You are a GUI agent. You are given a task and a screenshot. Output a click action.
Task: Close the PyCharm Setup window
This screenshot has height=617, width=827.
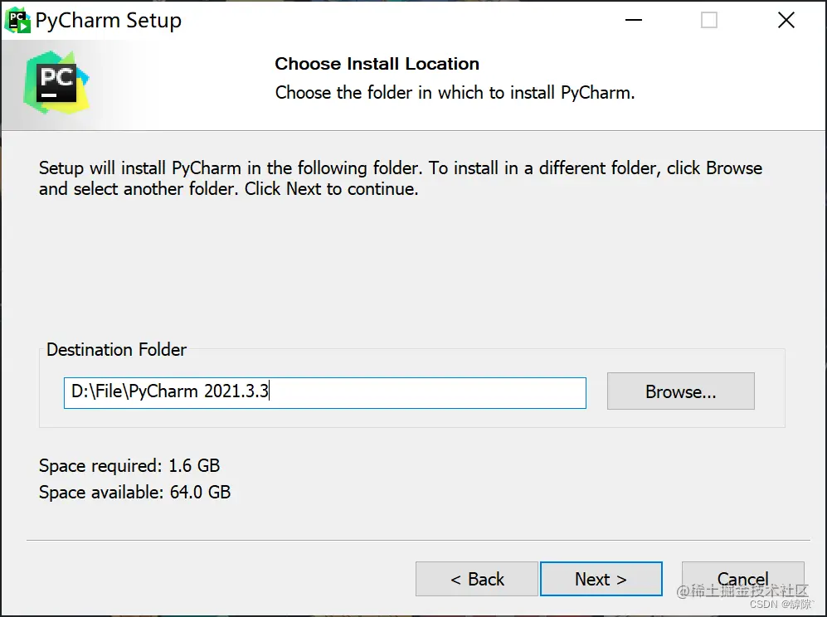(786, 20)
